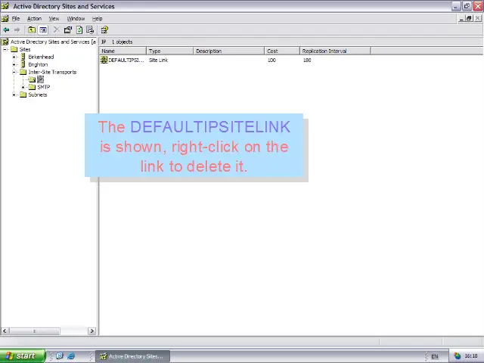Click the Site Link type cell
The height and width of the screenshot is (363, 484).
click(158, 60)
